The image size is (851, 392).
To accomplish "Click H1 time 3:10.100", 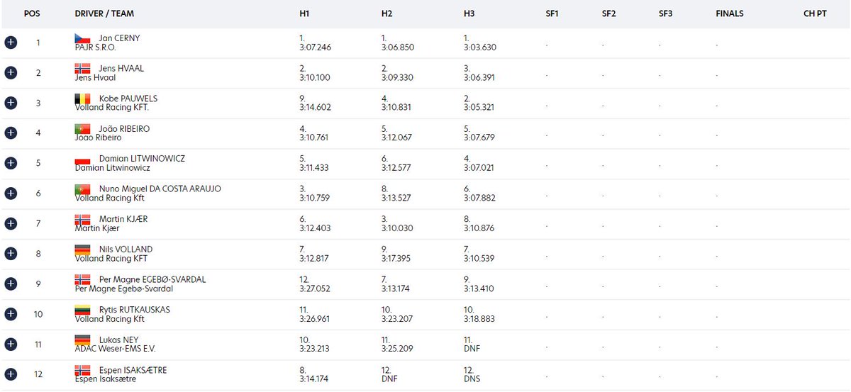I will point(315,78).
